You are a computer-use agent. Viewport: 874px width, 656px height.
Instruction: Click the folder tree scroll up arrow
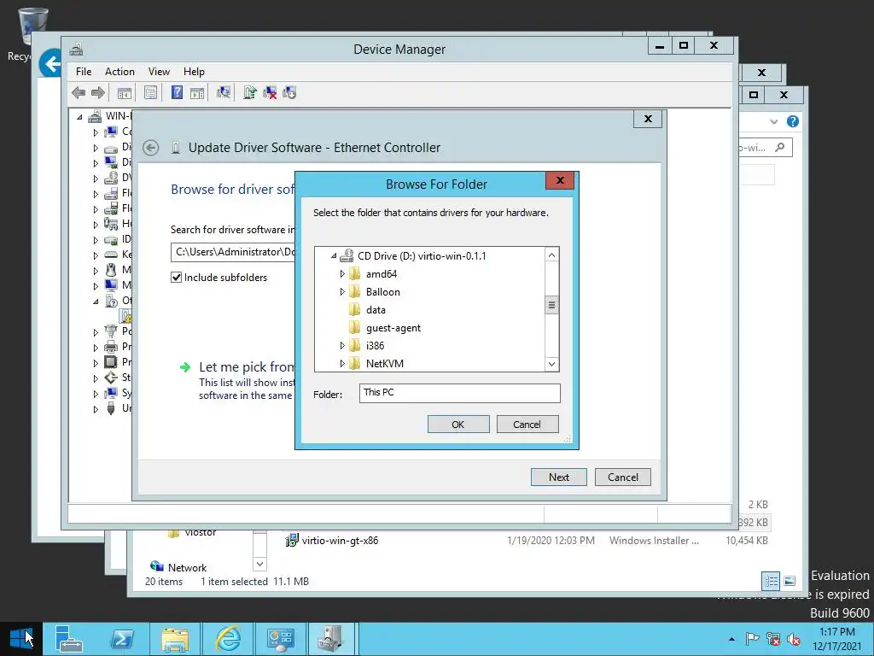[551, 255]
